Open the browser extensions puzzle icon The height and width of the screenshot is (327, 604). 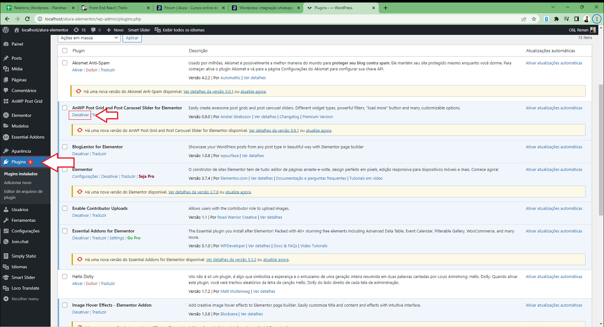pyautogui.click(x=556, y=19)
